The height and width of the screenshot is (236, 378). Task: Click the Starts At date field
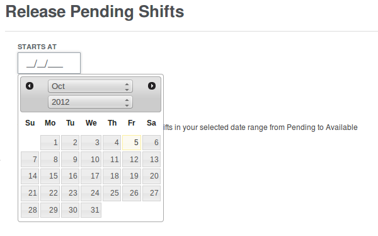[49, 63]
